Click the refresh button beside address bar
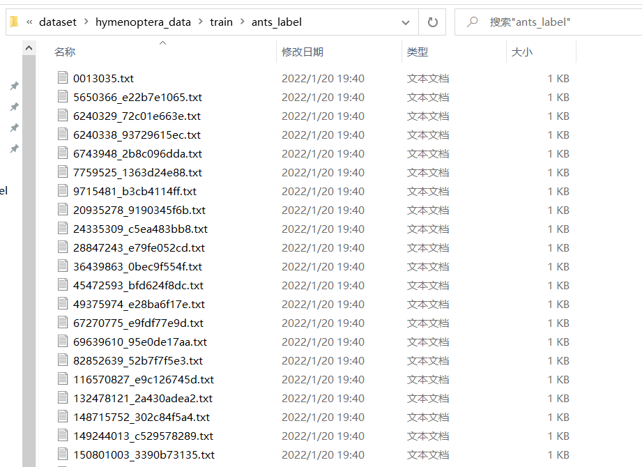The width and height of the screenshot is (642, 467). pyautogui.click(x=432, y=22)
